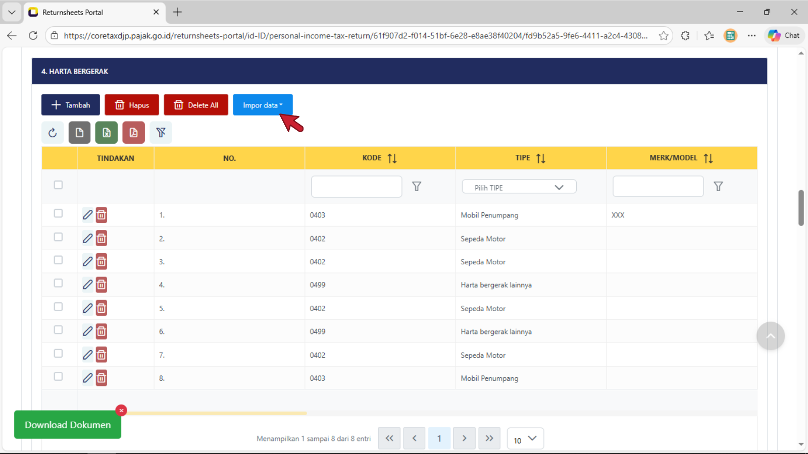The height and width of the screenshot is (454, 808).
Task: Delete row 4 using trash icon
Action: coord(102,285)
